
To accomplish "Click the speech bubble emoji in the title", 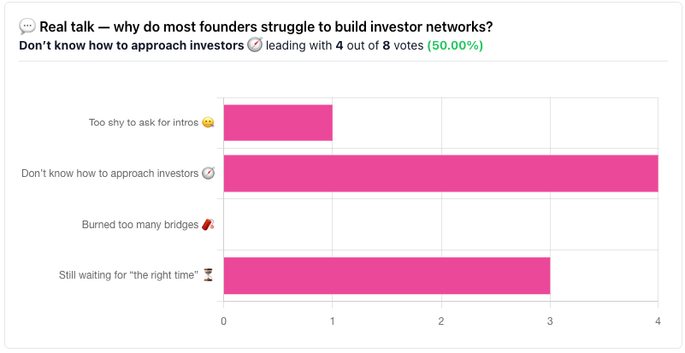I will (x=27, y=27).
